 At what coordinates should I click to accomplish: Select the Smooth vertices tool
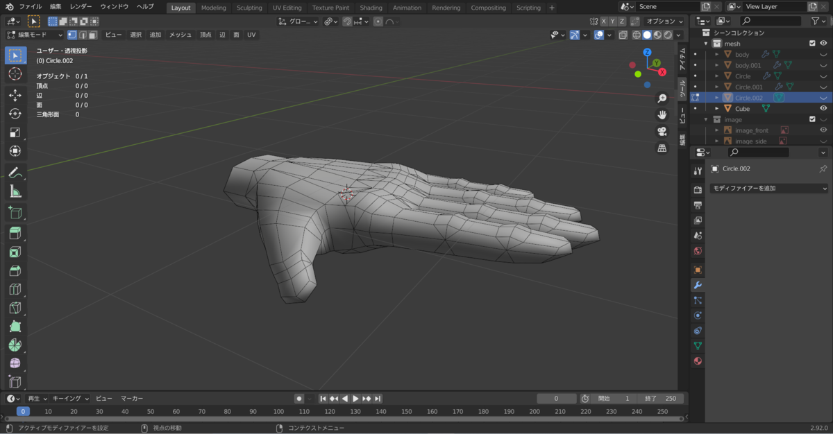pyautogui.click(x=15, y=363)
